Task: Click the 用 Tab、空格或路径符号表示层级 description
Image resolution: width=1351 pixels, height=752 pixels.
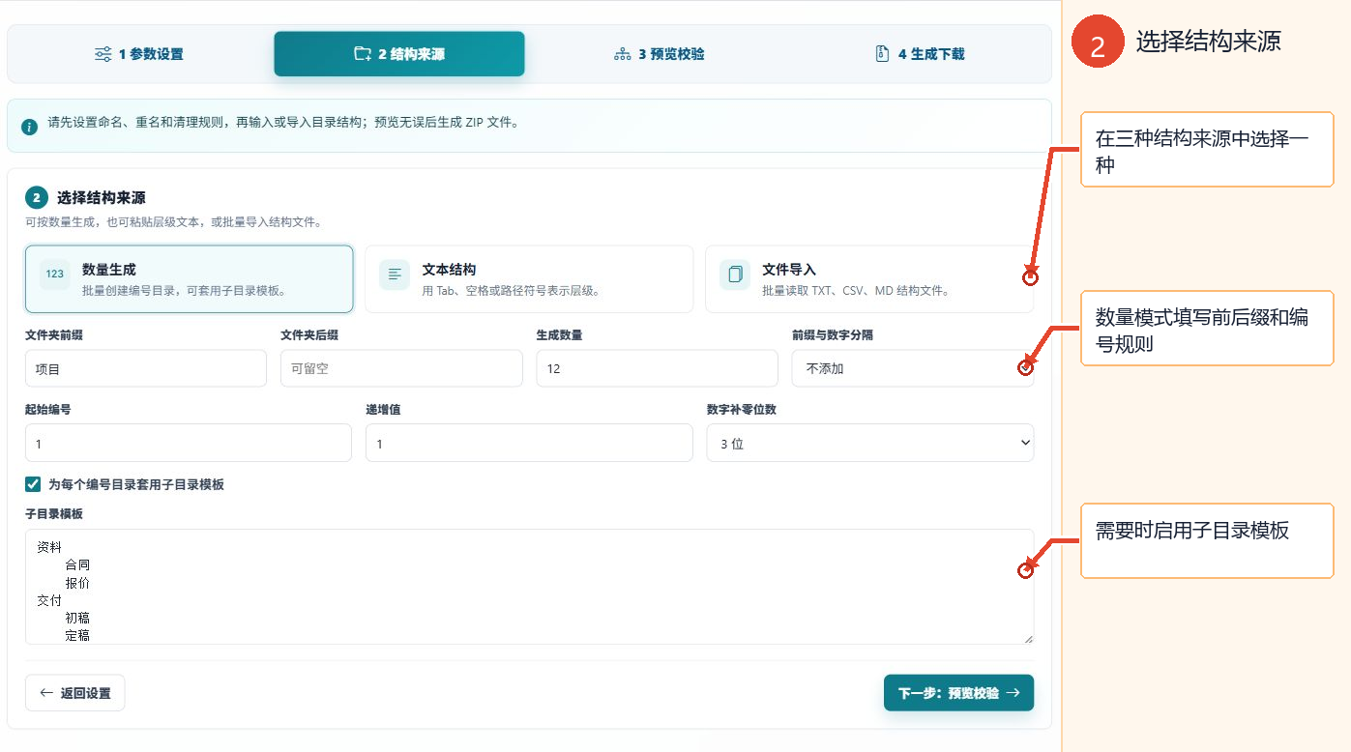Action: point(512,291)
